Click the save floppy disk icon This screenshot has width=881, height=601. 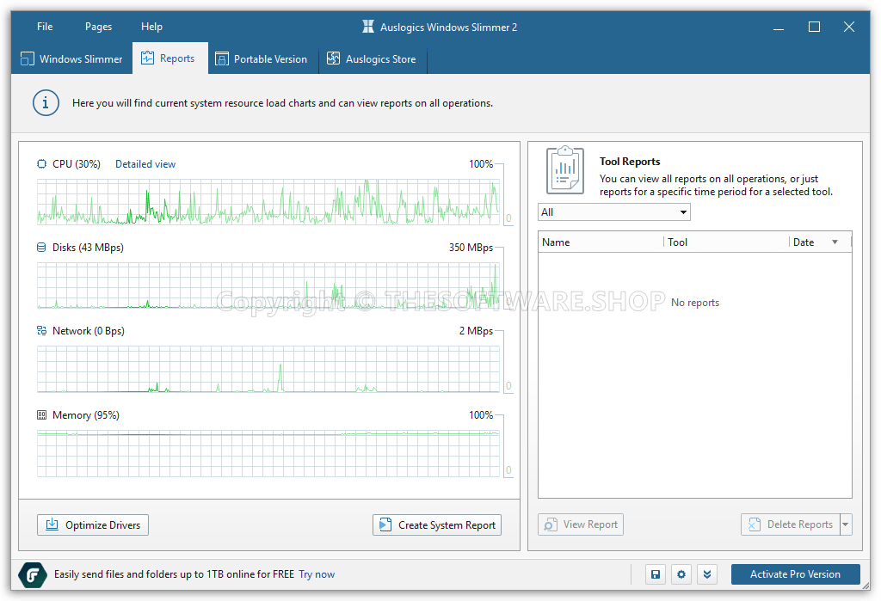coord(655,574)
